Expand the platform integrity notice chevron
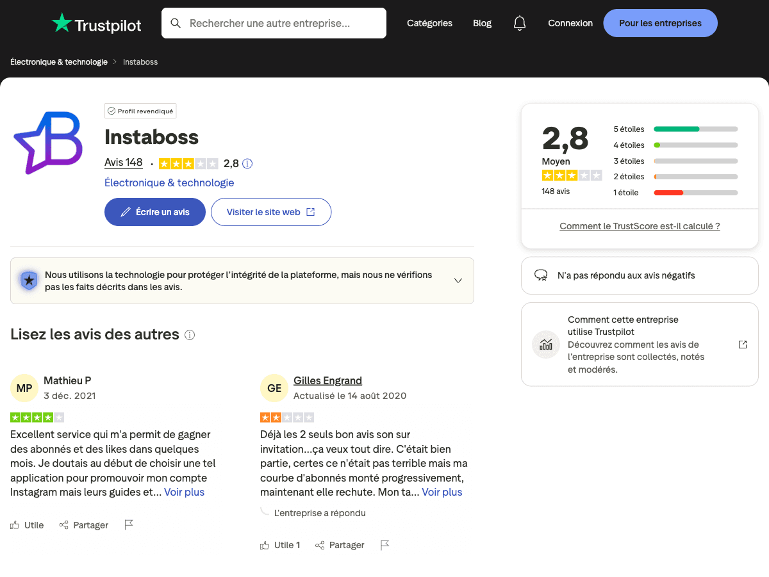 point(458,280)
